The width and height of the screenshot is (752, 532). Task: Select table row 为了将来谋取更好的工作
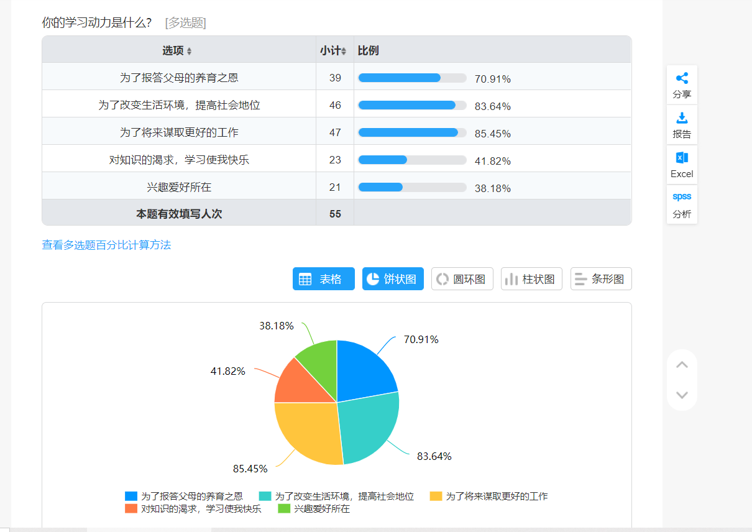pos(336,132)
